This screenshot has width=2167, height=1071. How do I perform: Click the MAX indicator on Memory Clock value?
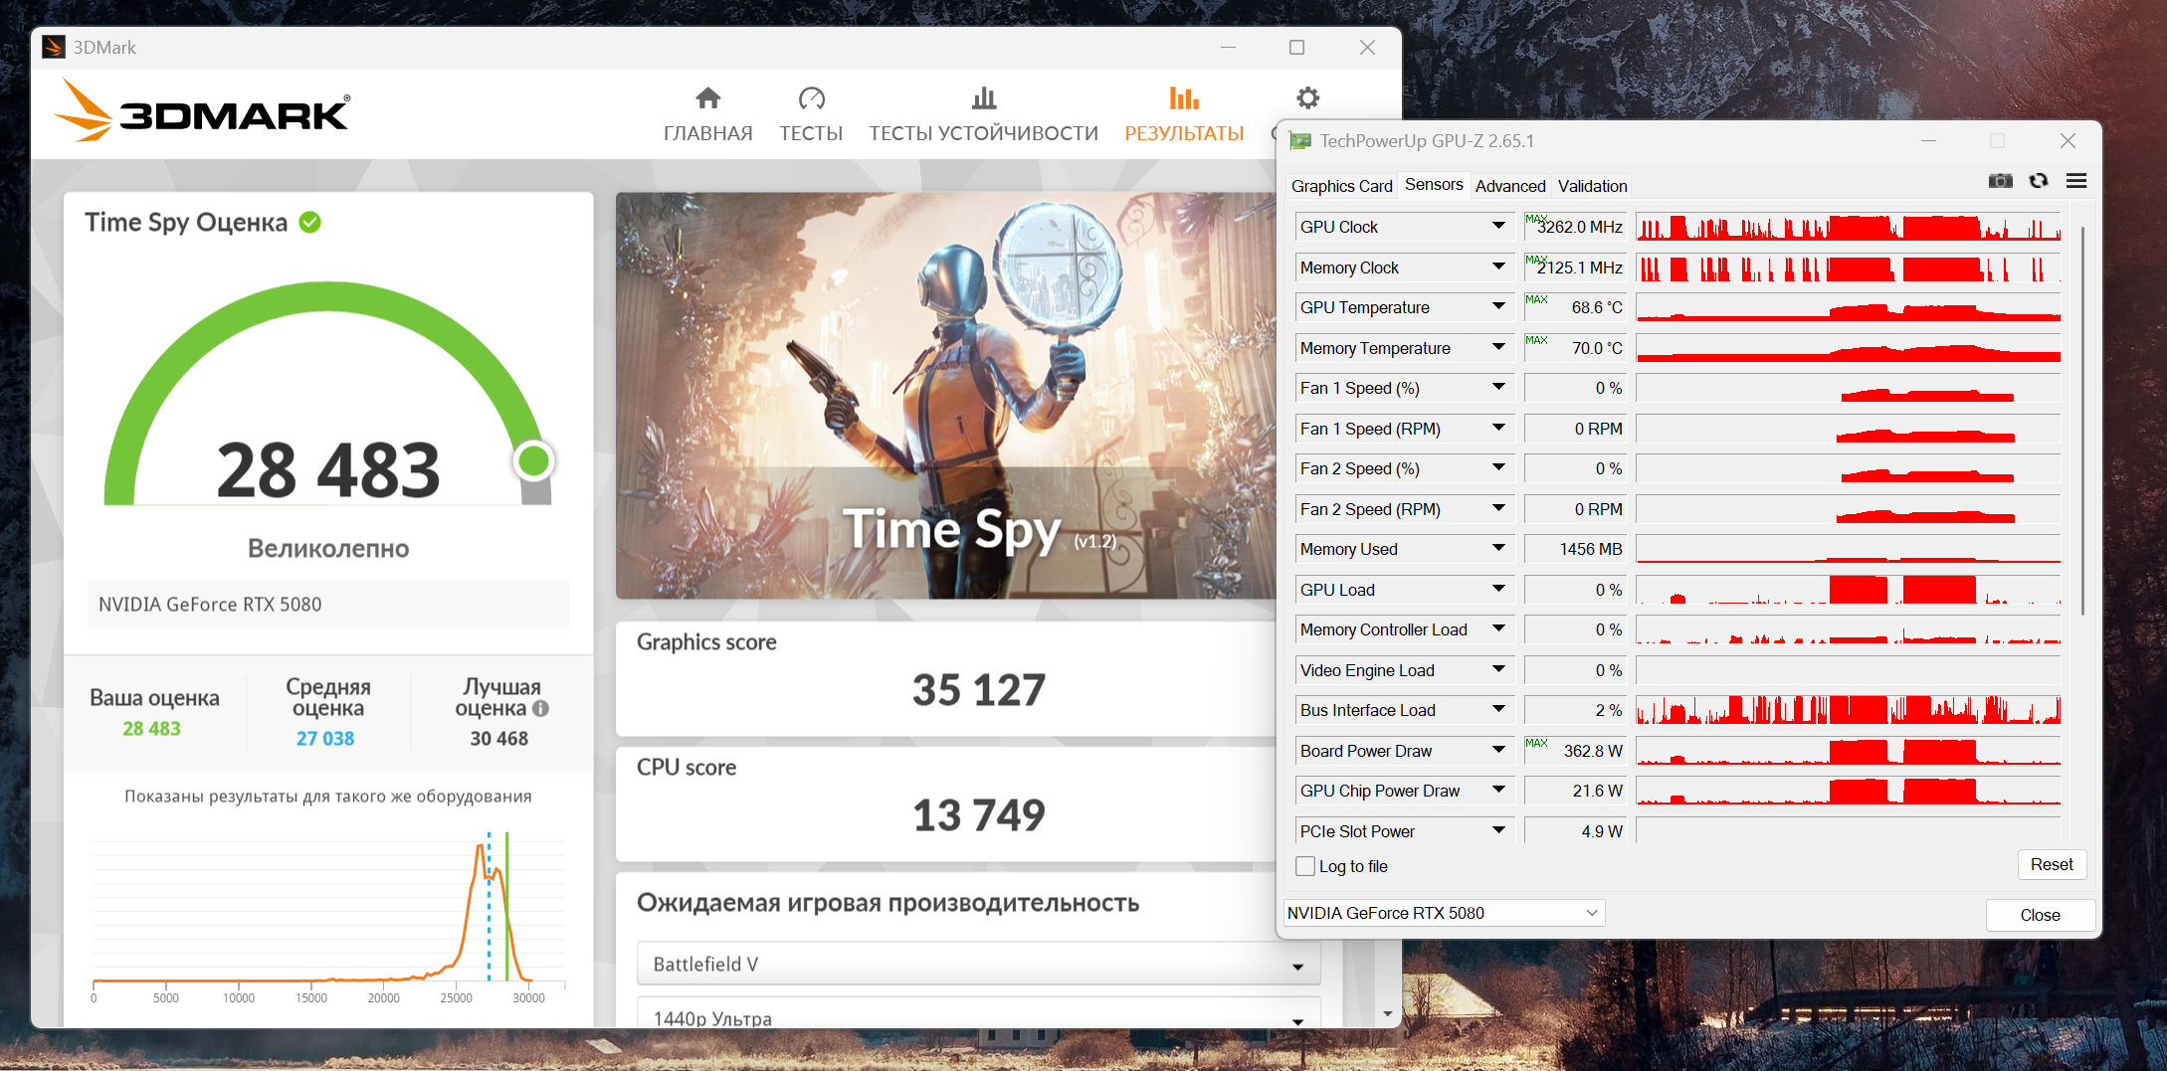click(x=1536, y=260)
